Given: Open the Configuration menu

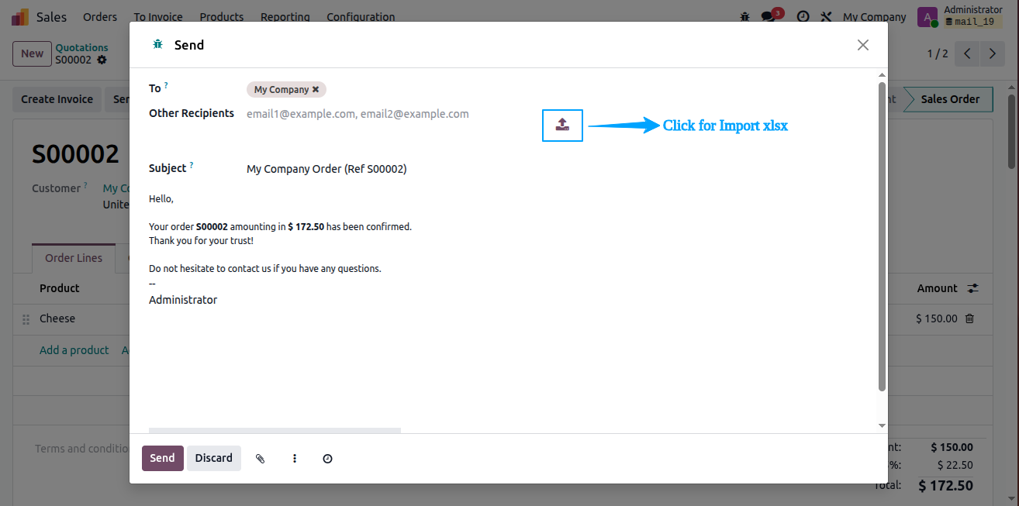Looking at the screenshot, I should (361, 16).
